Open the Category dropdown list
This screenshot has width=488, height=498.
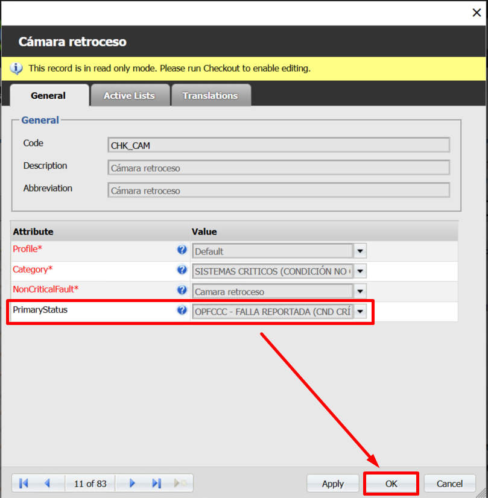point(360,271)
